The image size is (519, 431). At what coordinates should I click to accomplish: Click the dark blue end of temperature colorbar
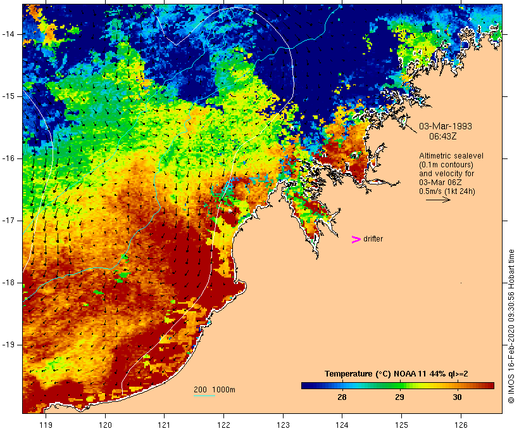click(304, 385)
